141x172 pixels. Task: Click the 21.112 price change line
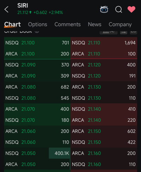pos(40,12)
